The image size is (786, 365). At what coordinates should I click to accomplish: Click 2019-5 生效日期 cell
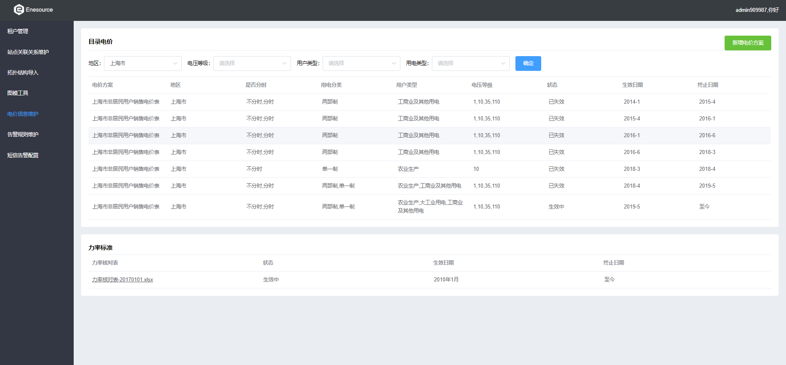coord(632,206)
